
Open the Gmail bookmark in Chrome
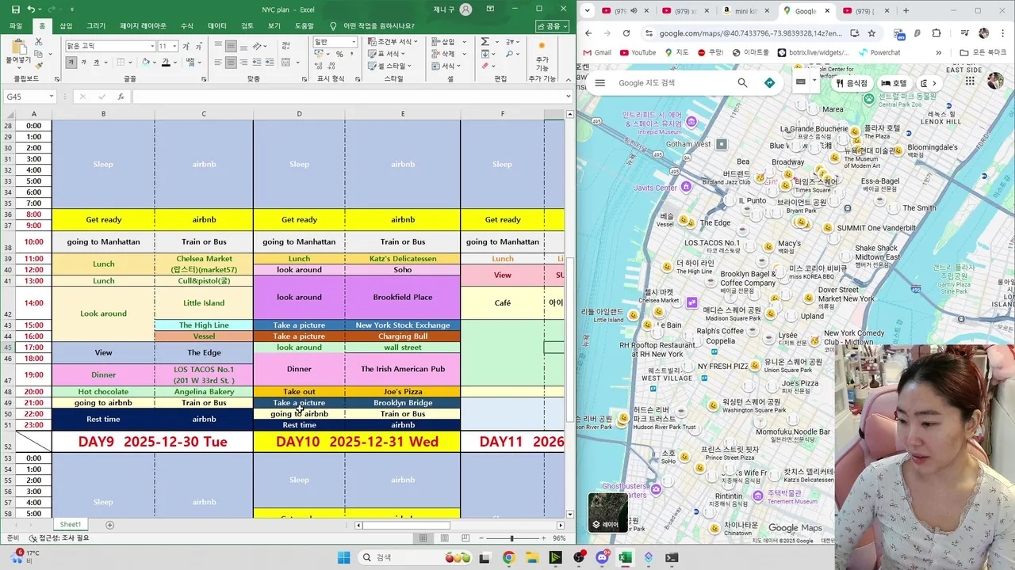597,52
